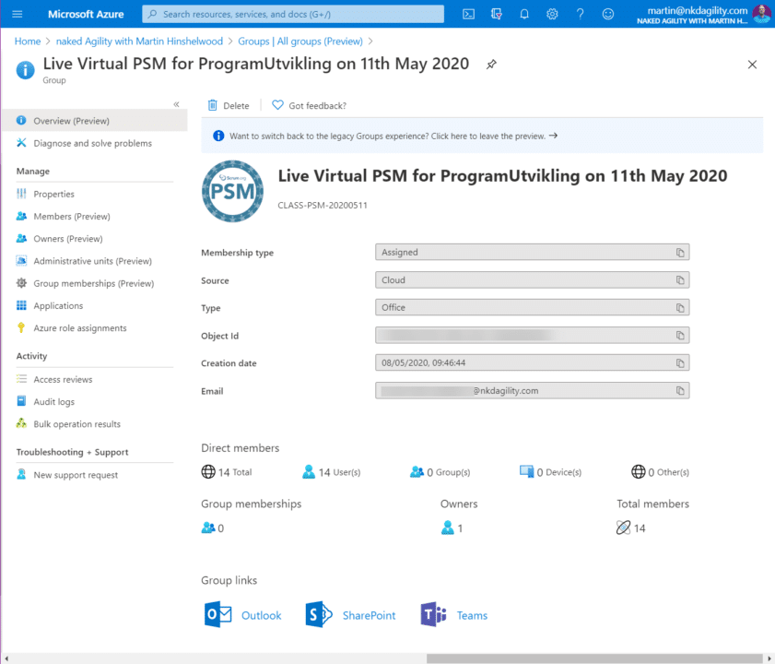Click 14 User(s) direct members count
Viewport: 775px width, 664px height.
coord(332,472)
